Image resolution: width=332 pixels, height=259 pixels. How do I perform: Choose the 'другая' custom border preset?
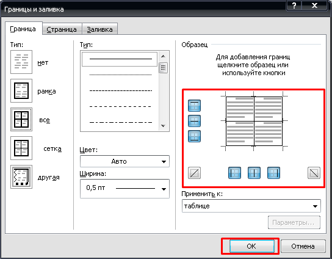tap(21, 177)
